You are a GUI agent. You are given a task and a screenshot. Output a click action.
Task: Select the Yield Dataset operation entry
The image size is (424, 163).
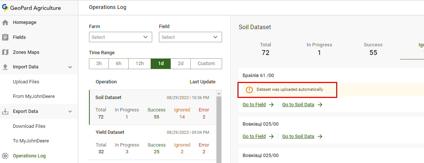(152, 142)
